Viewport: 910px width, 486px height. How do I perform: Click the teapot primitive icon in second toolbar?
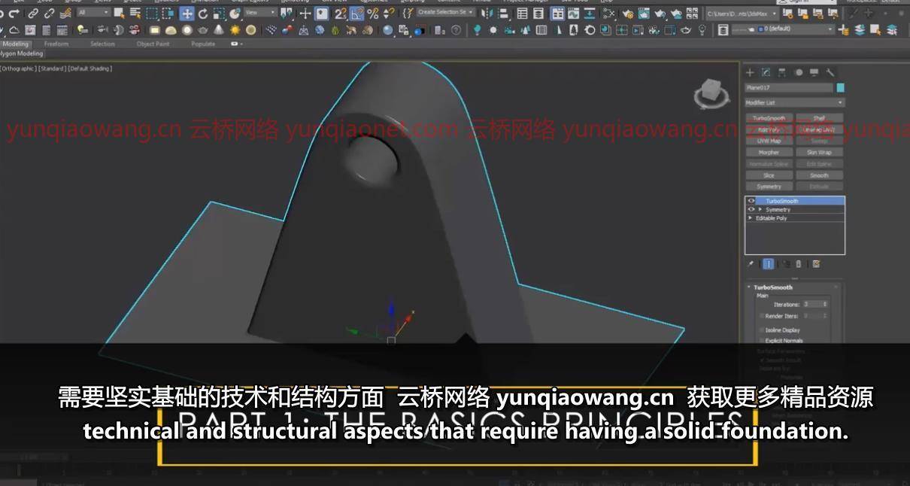(x=203, y=30)
